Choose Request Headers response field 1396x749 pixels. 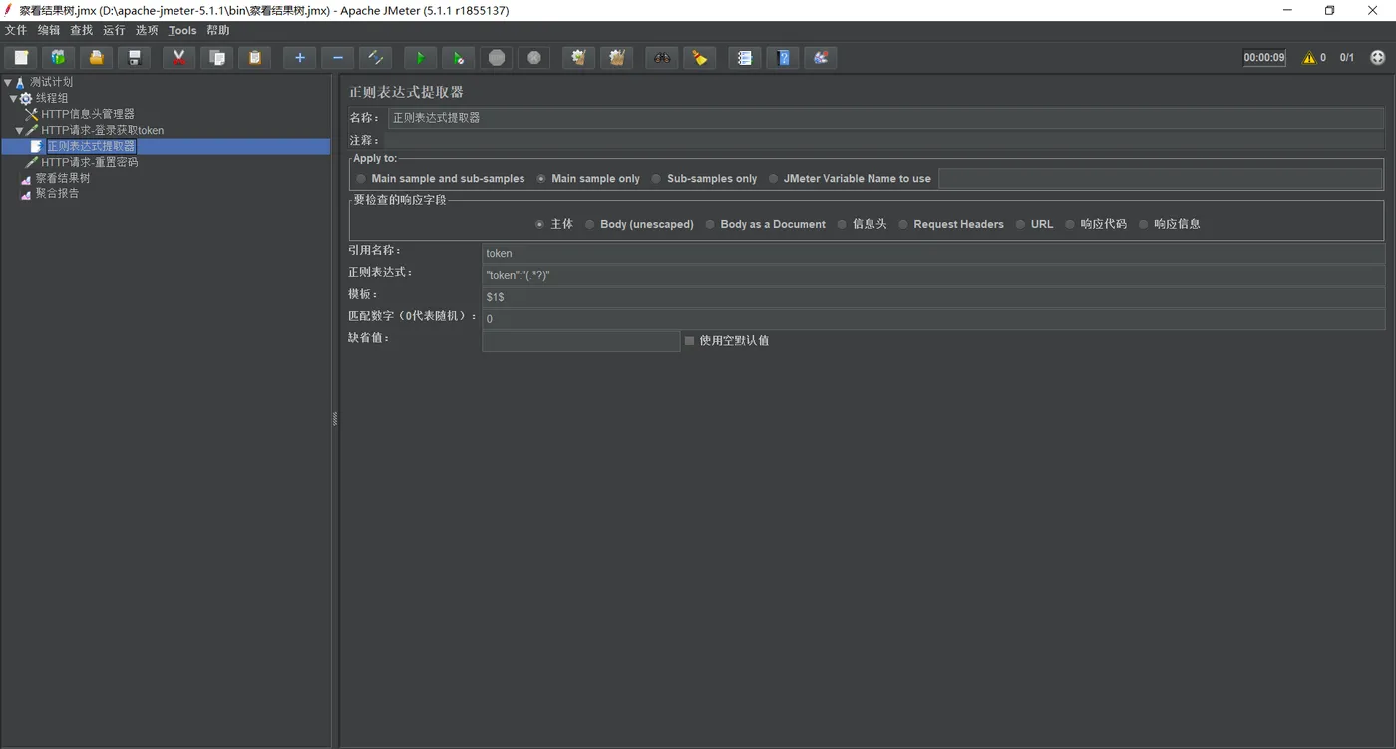pyautogui.click(x=951, y=224)
